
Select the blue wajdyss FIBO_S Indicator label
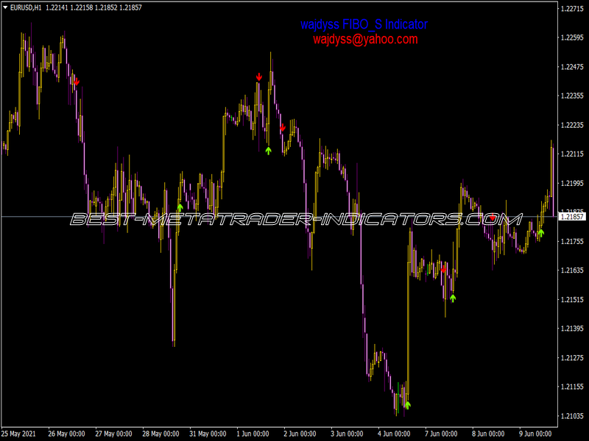(364, 24)
